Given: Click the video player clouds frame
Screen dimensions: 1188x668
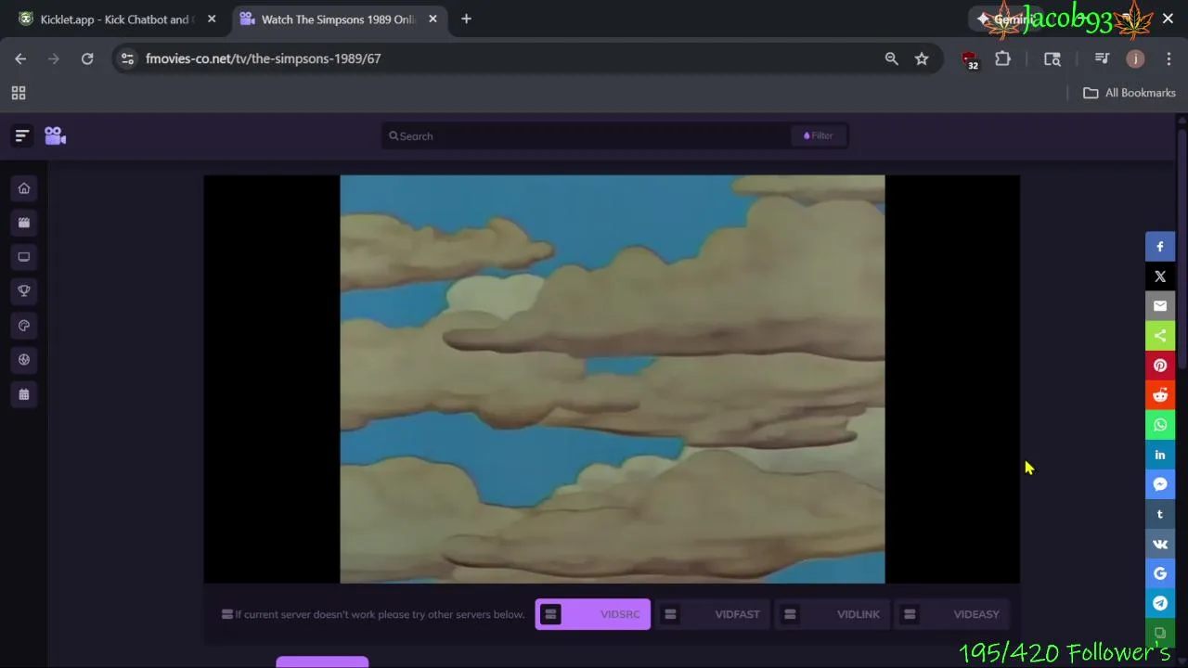Looking at the screenshot, I should (x=613, y=379).
